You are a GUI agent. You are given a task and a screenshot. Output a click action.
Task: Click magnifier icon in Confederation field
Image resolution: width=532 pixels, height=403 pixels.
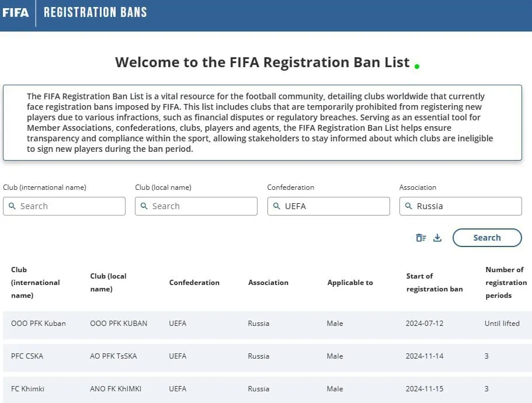point(277,206)
